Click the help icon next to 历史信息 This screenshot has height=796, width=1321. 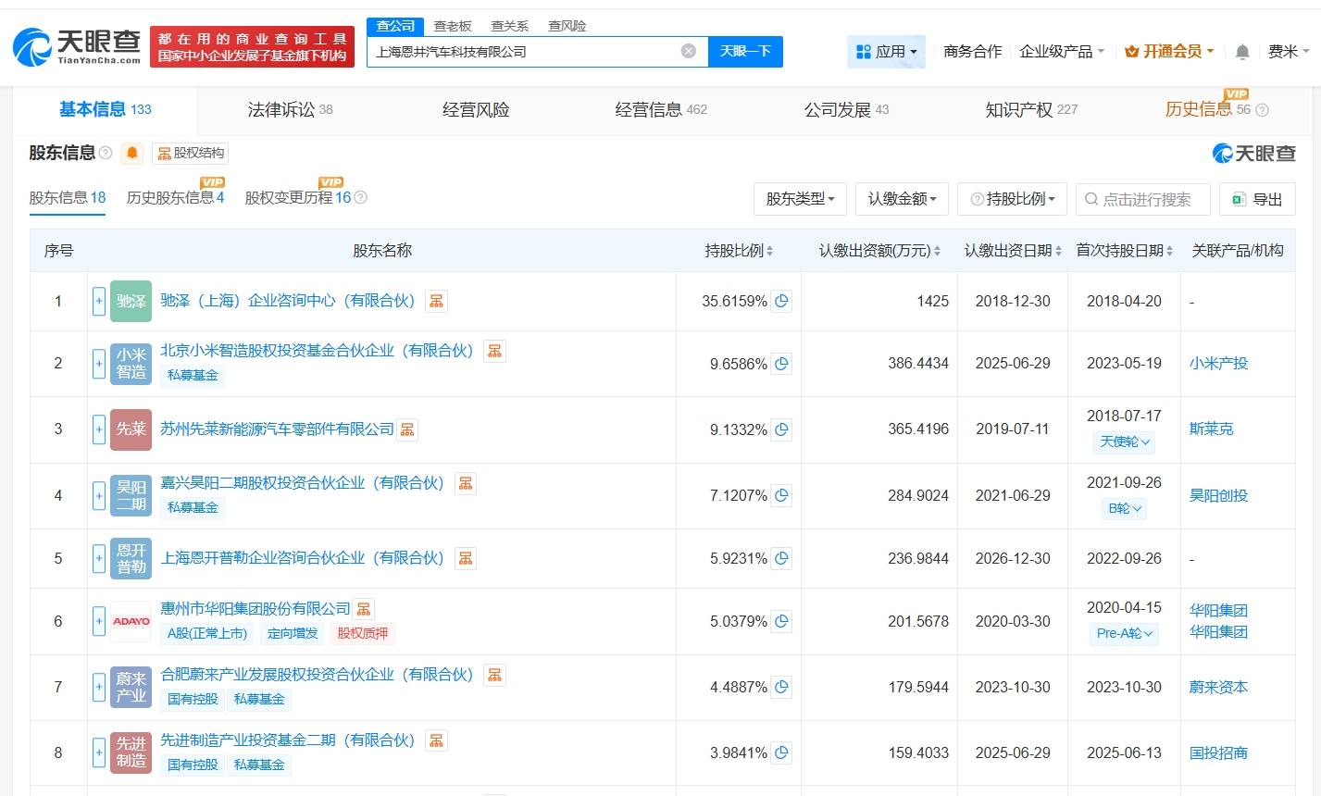pos(1261,110)
